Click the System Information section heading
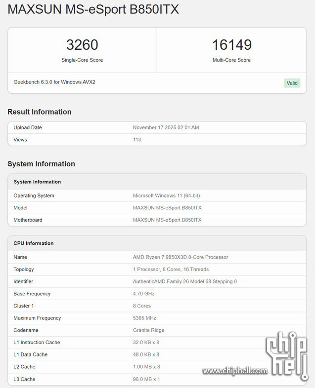Viewport: 315px width, 388px height. point(41,164)
